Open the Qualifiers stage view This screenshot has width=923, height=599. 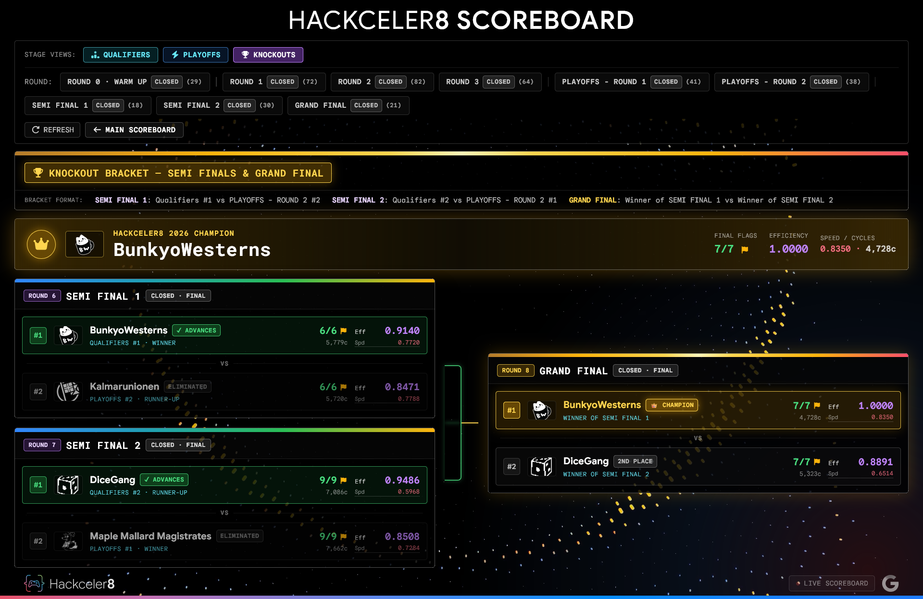point(121,55)
